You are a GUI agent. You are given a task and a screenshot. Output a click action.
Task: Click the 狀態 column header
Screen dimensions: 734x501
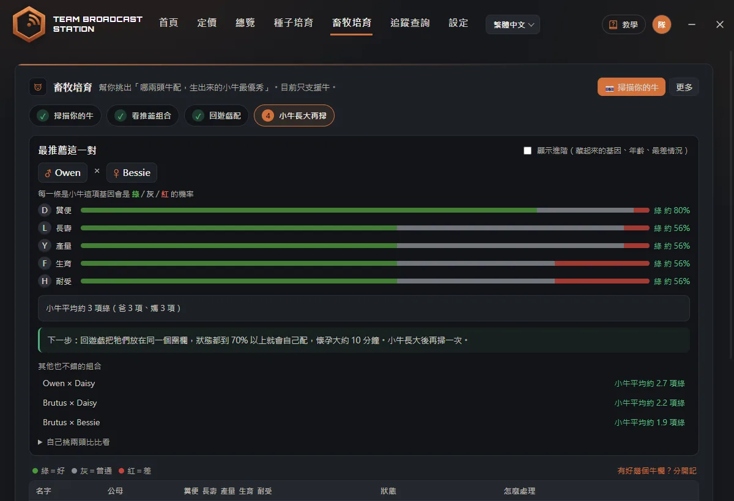[x=388, y=491]
